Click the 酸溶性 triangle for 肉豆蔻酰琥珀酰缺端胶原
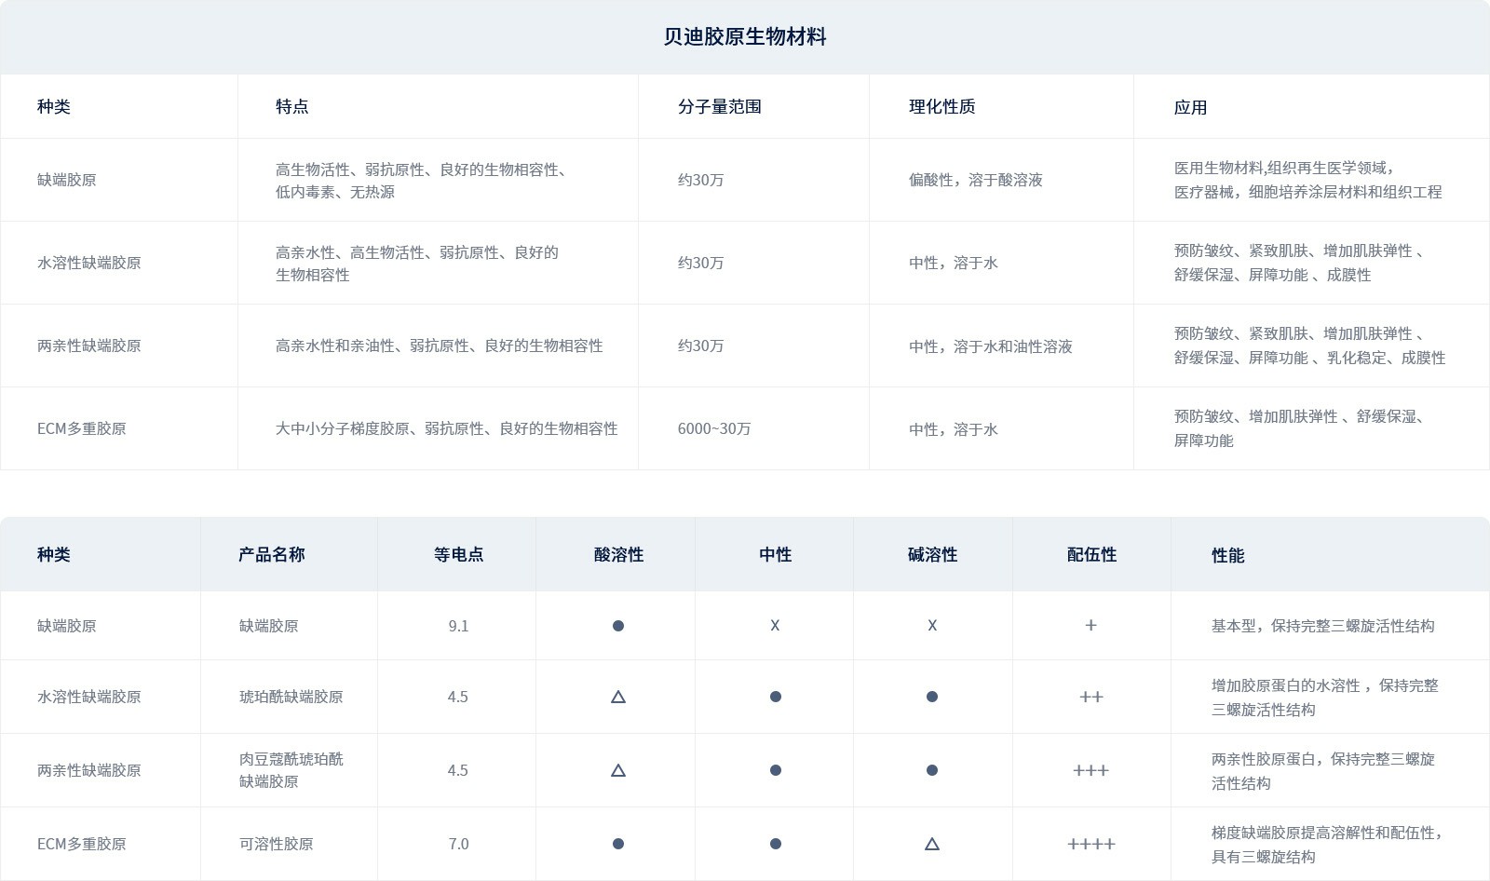 coord(617,770)
